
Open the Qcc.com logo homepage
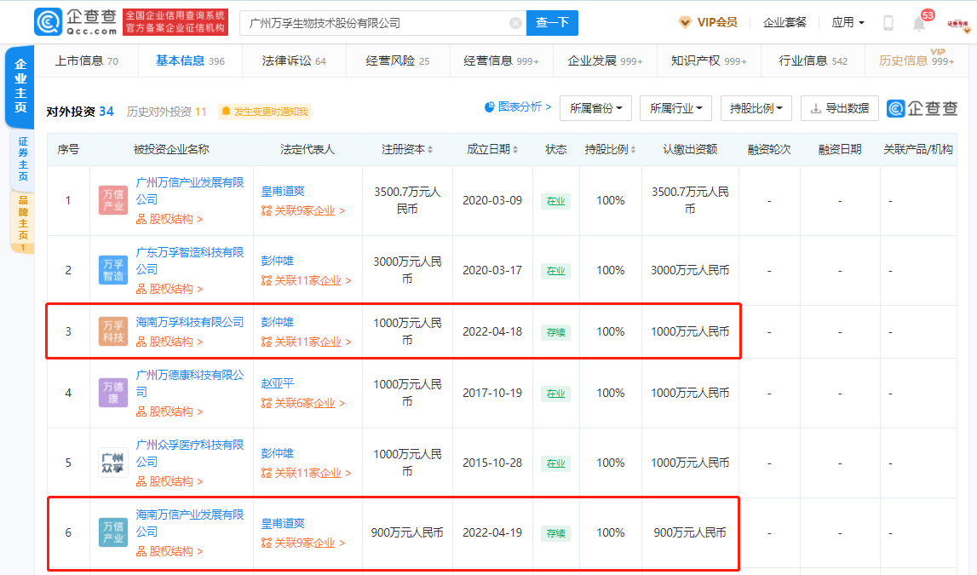click(x=76, y=22)
